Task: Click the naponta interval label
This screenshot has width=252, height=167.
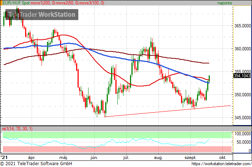Action: pyautogui.click(x=225, y=3)
